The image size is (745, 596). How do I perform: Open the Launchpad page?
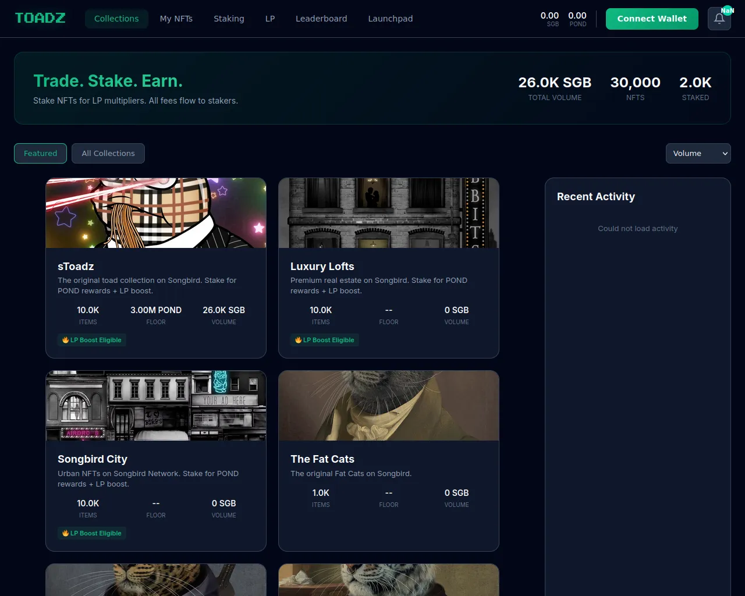[x=391, y=19]
